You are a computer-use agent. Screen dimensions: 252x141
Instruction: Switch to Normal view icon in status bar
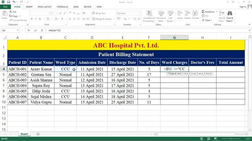click(x=202, y=138)
